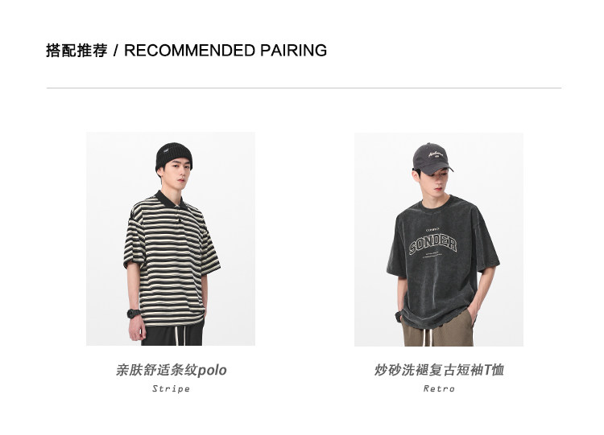Click the horizontal divider line under the heading
Viewport: 604px width, 435px height.
click(x=304, y=88)
